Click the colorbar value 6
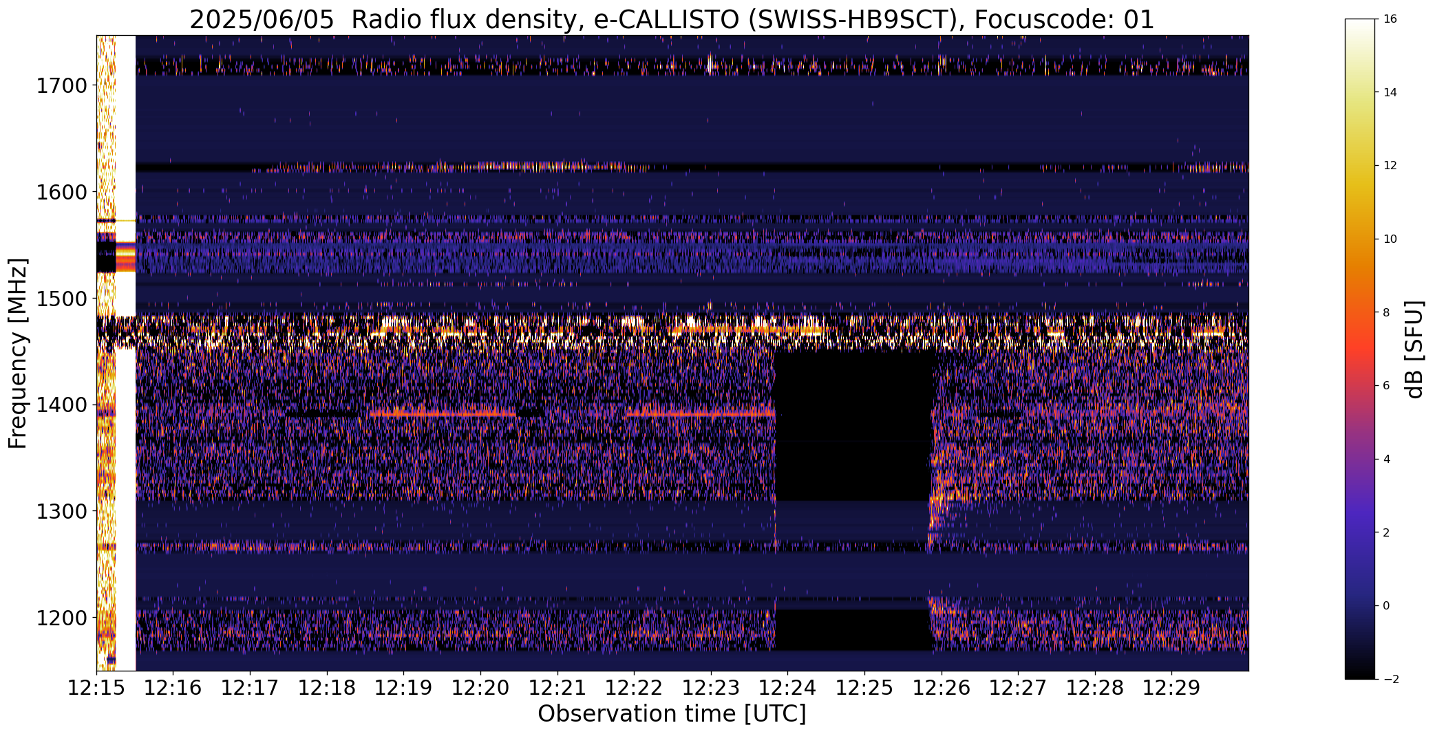Image resolution: width=1435 pixels, height=734 pixels. tap(1386, 386)
